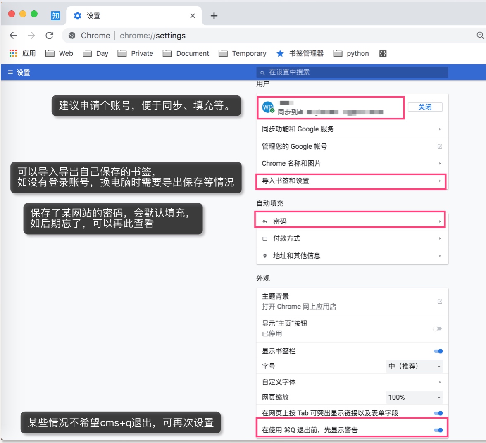Viewport: 486px width, 443px height.
Task: Click the hamburger menu icon beside 设置
Action: [10, 72]
